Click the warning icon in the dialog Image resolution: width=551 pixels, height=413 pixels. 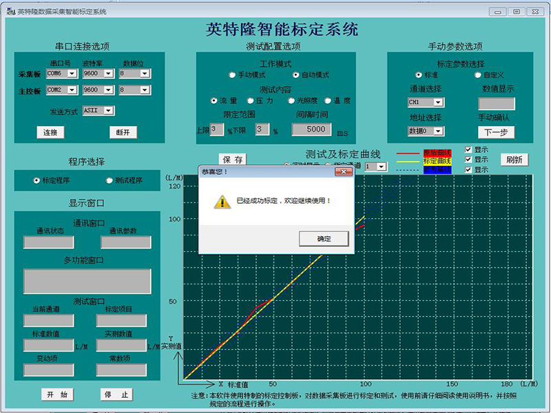[x=222, y=201]
